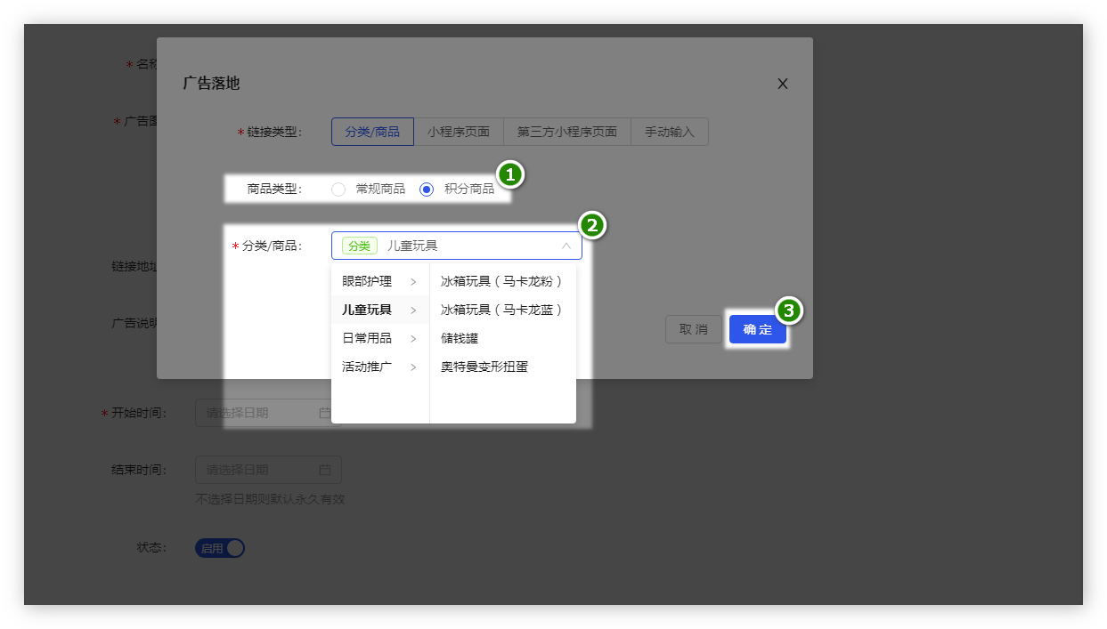Switch to 第三方小程序页面 link type

[567, 132]
